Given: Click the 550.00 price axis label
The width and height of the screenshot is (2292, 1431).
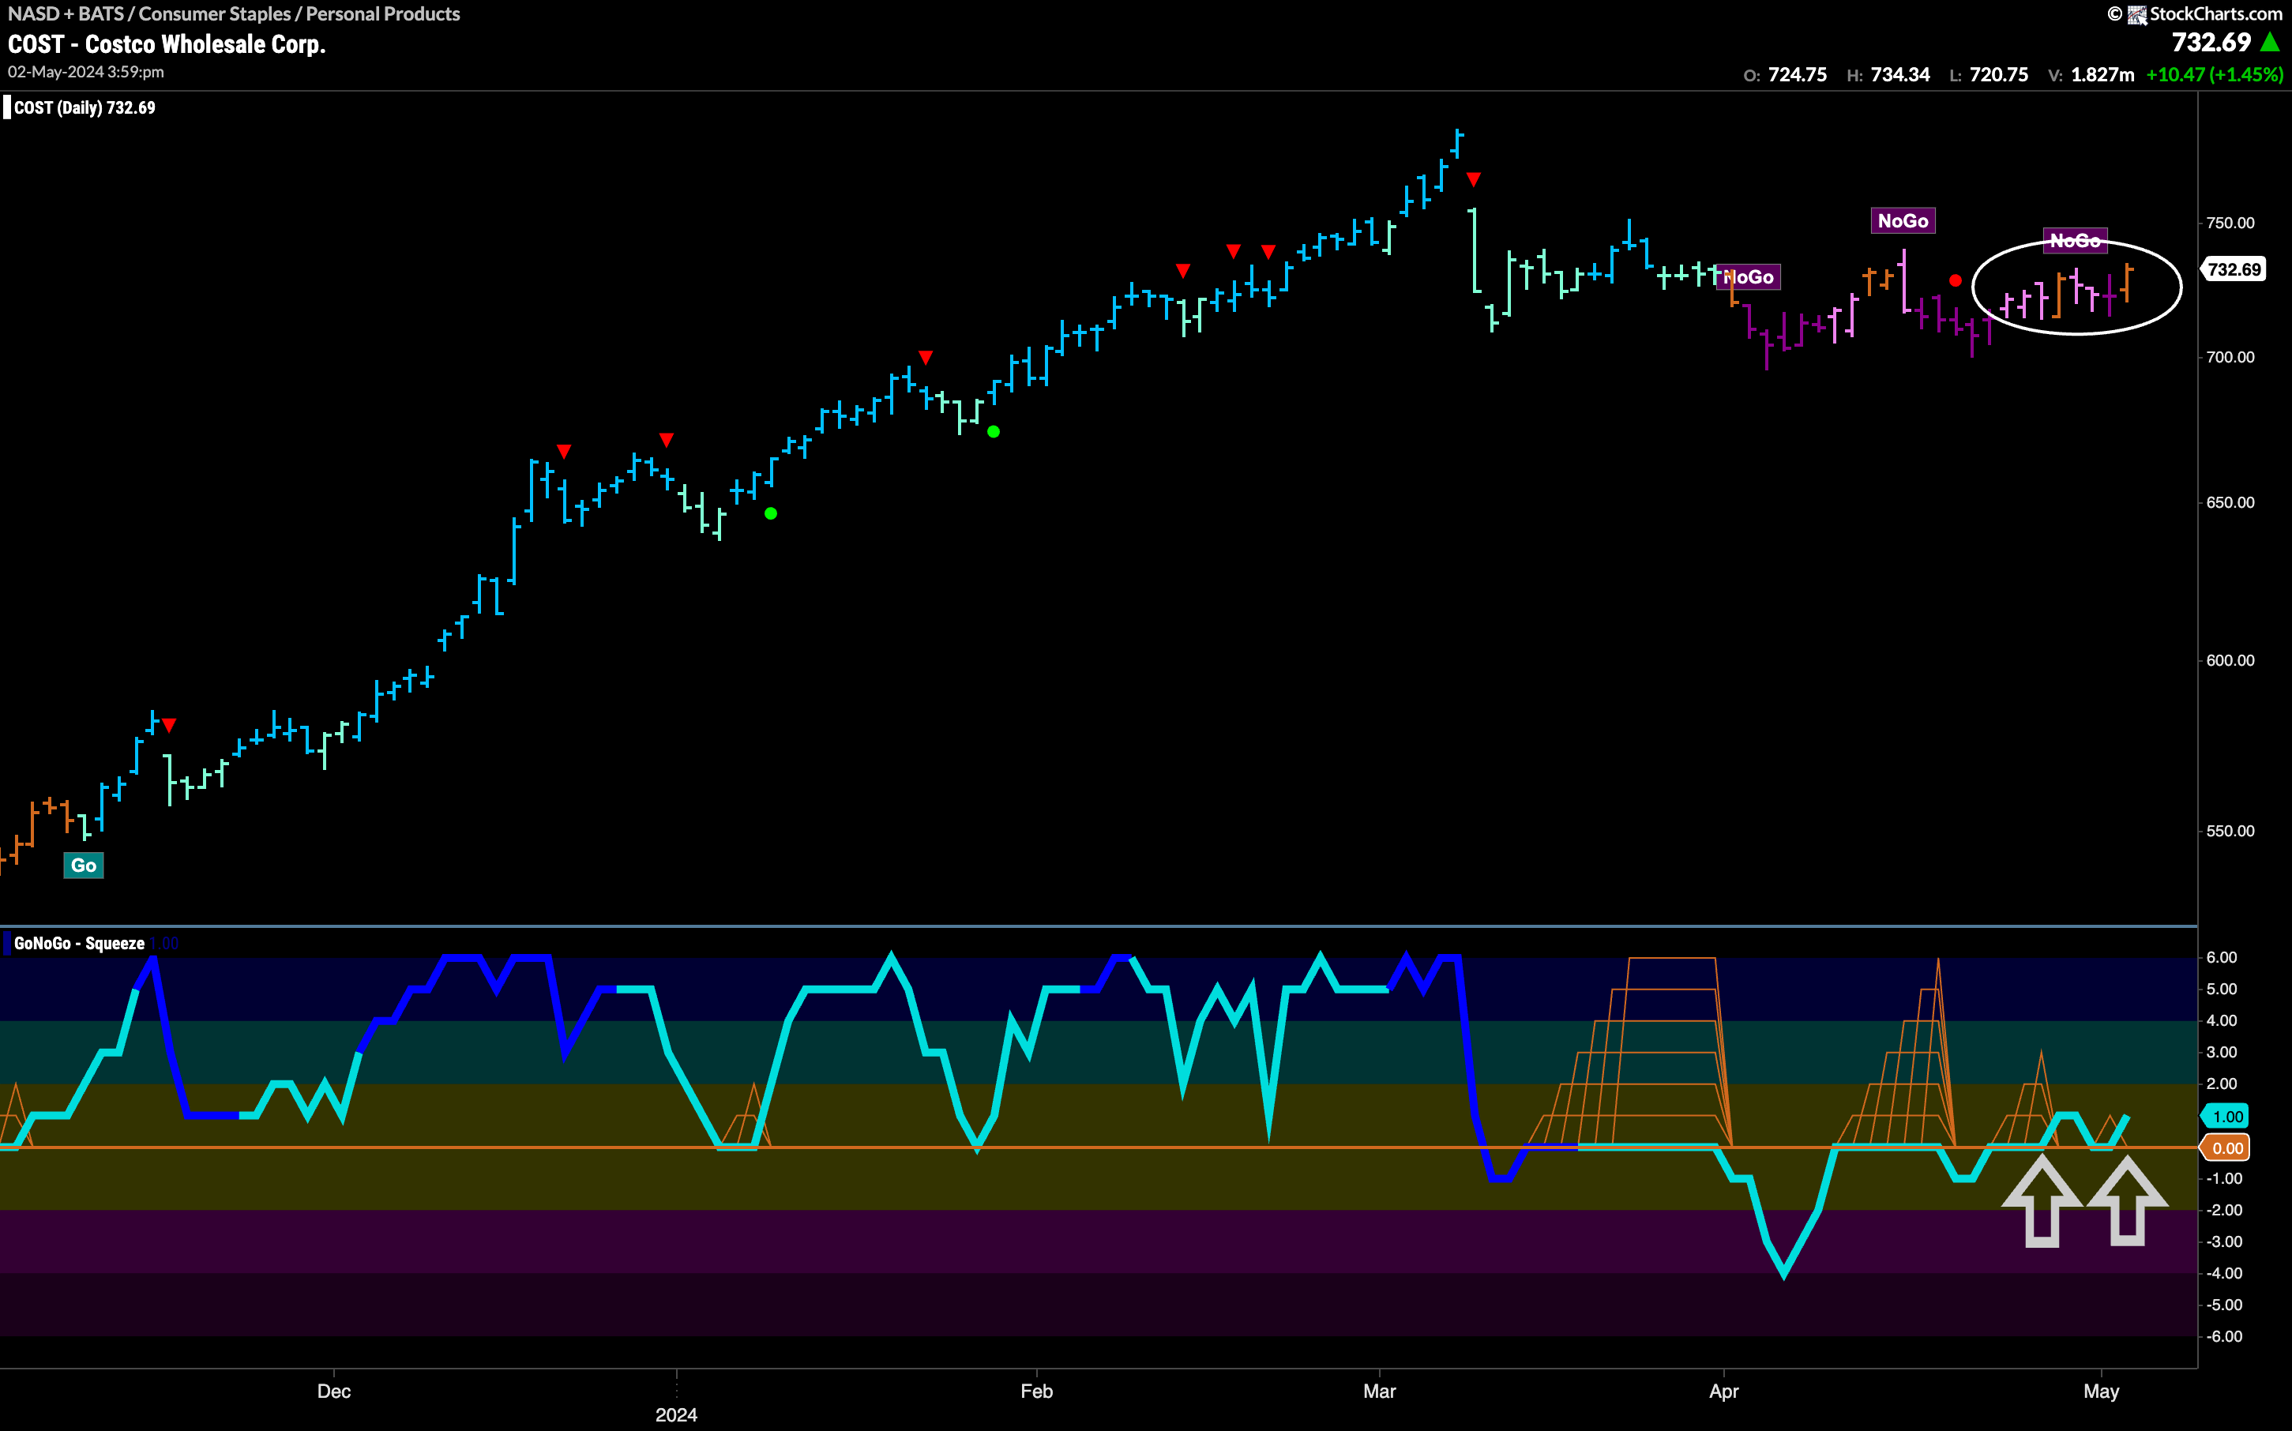Looking at the screenshot, I should coord(2230,830).
